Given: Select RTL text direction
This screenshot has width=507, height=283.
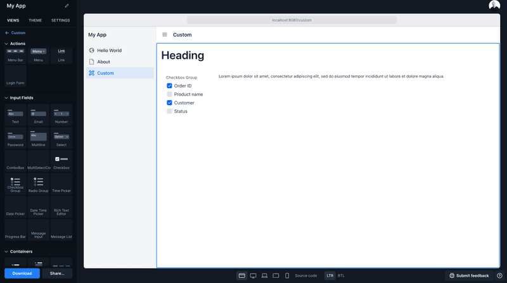Looking at the screenshot, I should point(341,275).
